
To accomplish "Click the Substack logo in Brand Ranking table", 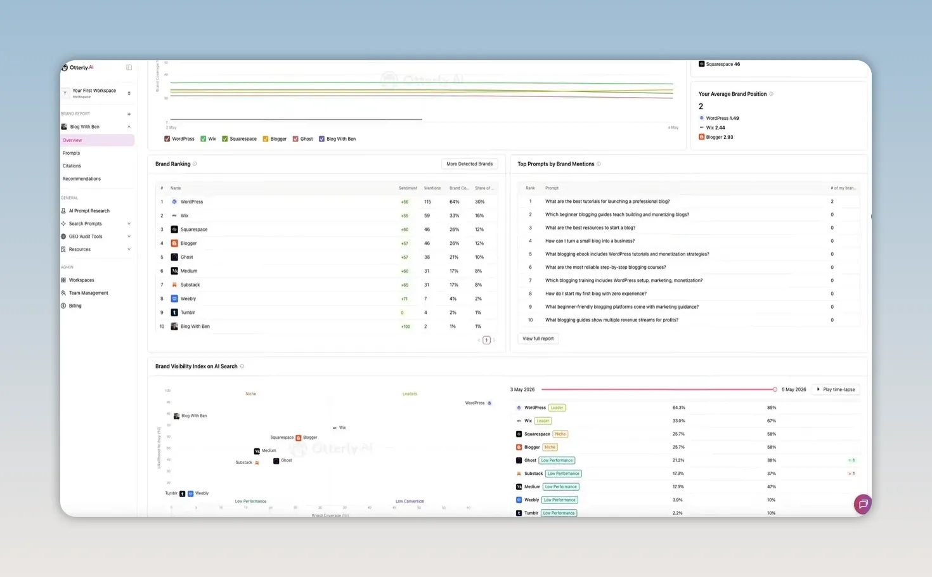I will (x=174, y=285).
